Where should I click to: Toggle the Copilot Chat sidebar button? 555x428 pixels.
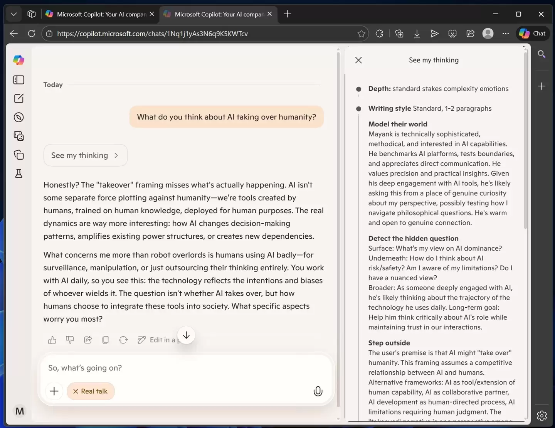[533, 34]
